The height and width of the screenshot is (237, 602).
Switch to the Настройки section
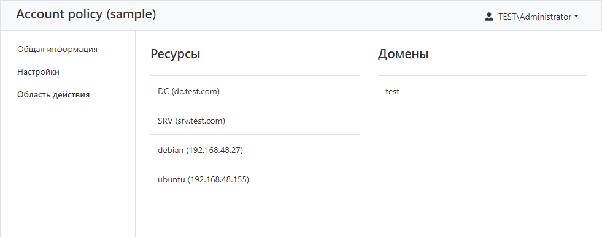point(39,72)
